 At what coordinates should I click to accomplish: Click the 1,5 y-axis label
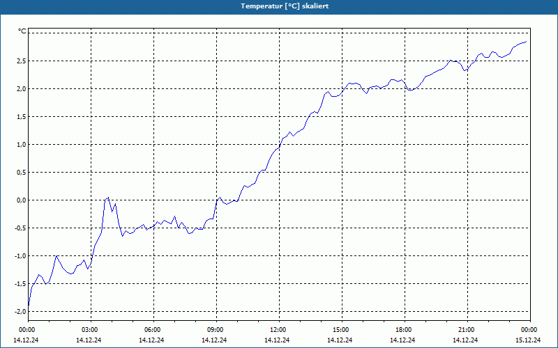[x=22, y=117]
